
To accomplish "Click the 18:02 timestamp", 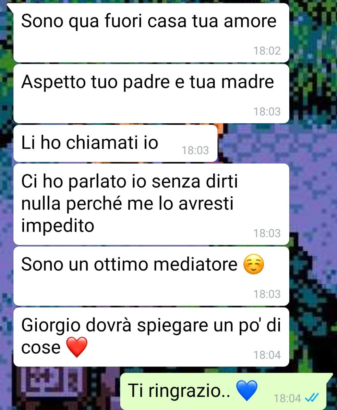I will coord(267,51).
